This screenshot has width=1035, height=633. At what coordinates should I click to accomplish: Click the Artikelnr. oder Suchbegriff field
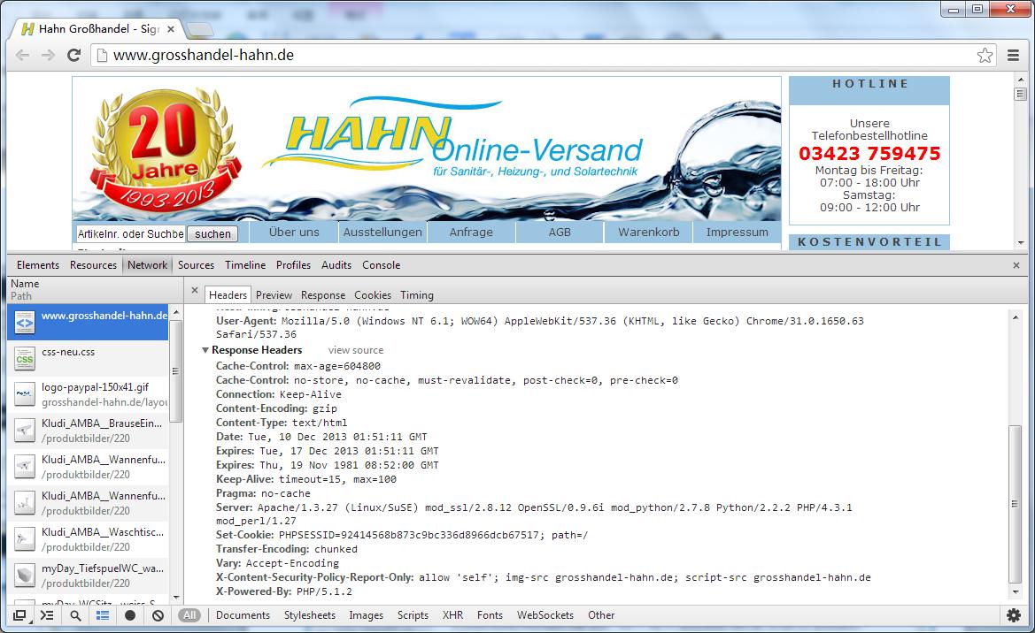click(131, 234)
